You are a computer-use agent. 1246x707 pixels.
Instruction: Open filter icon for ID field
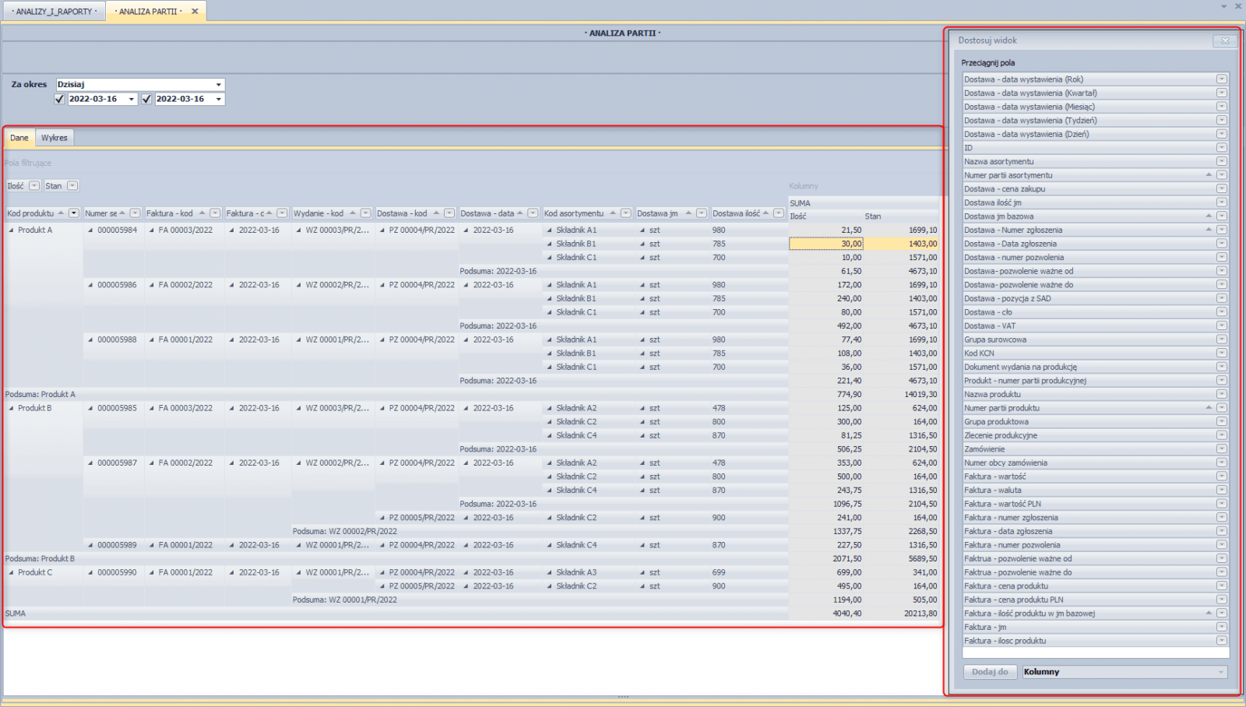click(x=1221, y=148)
